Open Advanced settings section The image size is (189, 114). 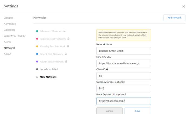[10, 24]
